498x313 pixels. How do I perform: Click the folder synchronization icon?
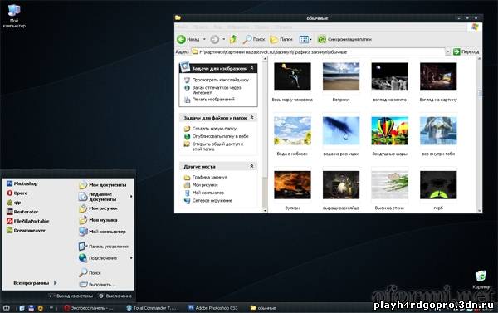pyautogui.click(x=322, y=39)
